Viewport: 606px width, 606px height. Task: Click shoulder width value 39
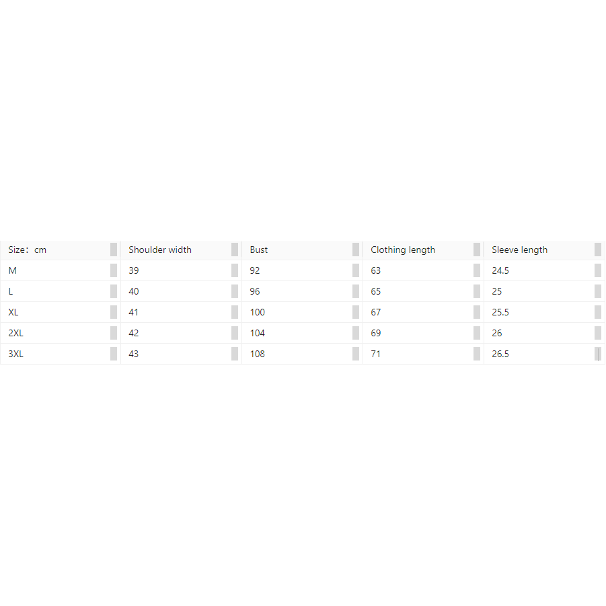click(x=134, y=270)
